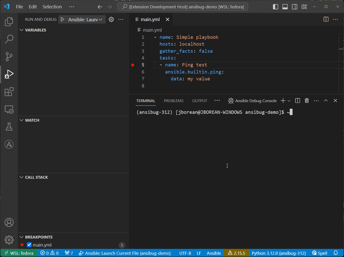344x257 pixels.
Task: Open the Search view
Action: tap(9, 39)
